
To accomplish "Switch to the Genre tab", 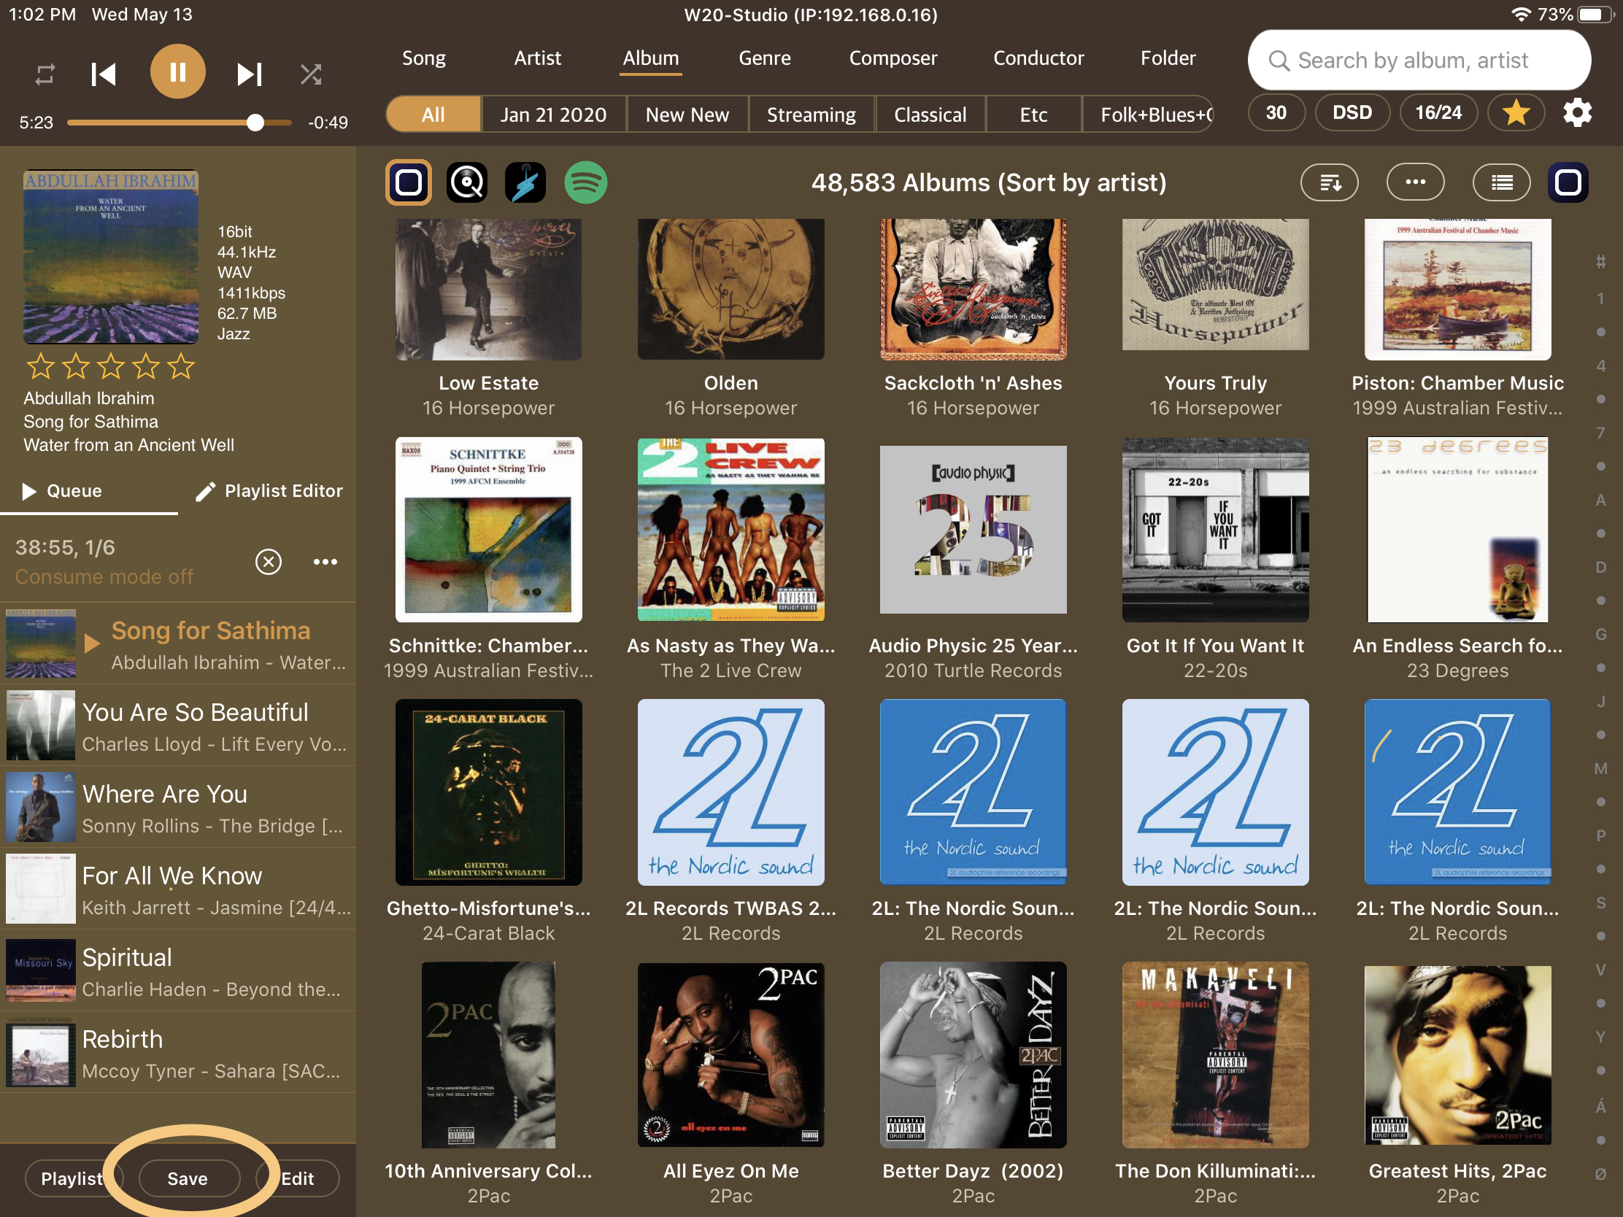I will (765, 58).
